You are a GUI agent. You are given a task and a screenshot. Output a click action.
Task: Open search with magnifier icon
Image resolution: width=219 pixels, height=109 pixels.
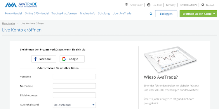pyautogui.click(x=151, y=14)
